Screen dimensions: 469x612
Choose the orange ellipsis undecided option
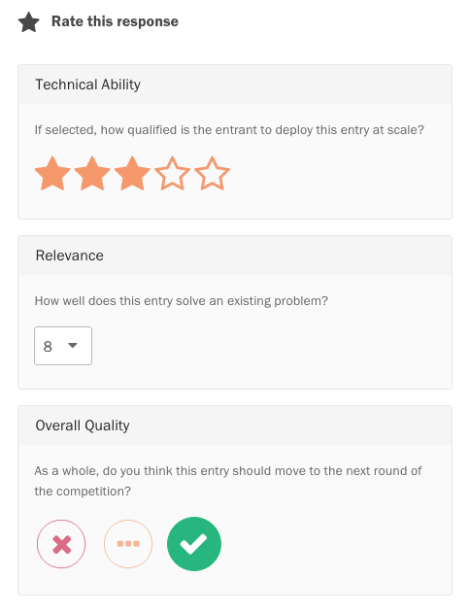coord(128,544)
